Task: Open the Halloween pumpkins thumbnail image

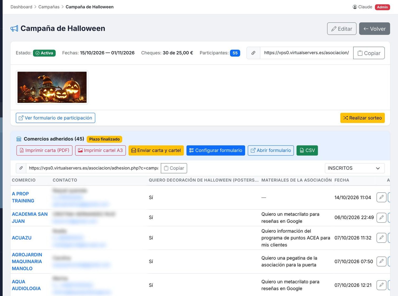Action: coord(52,87)
